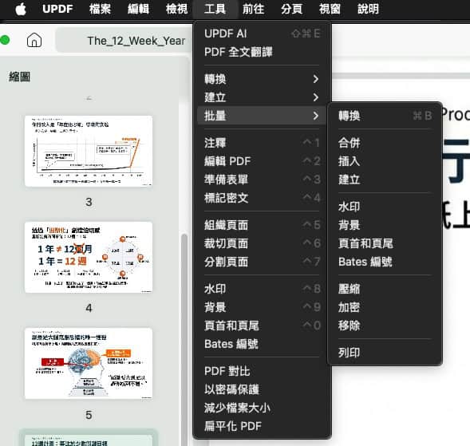Select Bates 編號 in the tools menu
This screenshot has width=470, height=446.
click(x=262, y=344)
